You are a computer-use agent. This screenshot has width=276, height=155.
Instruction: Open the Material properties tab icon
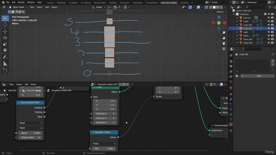[231, 124]
